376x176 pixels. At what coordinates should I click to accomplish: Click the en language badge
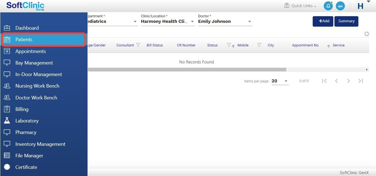pos(340,6)
